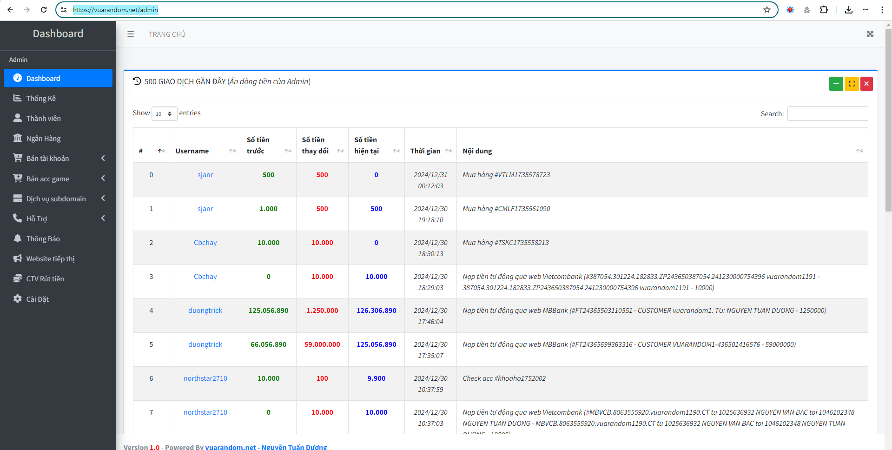Open the Thống Kê statistics menu item
The image size is (892, 450).
tap(41, 98)
